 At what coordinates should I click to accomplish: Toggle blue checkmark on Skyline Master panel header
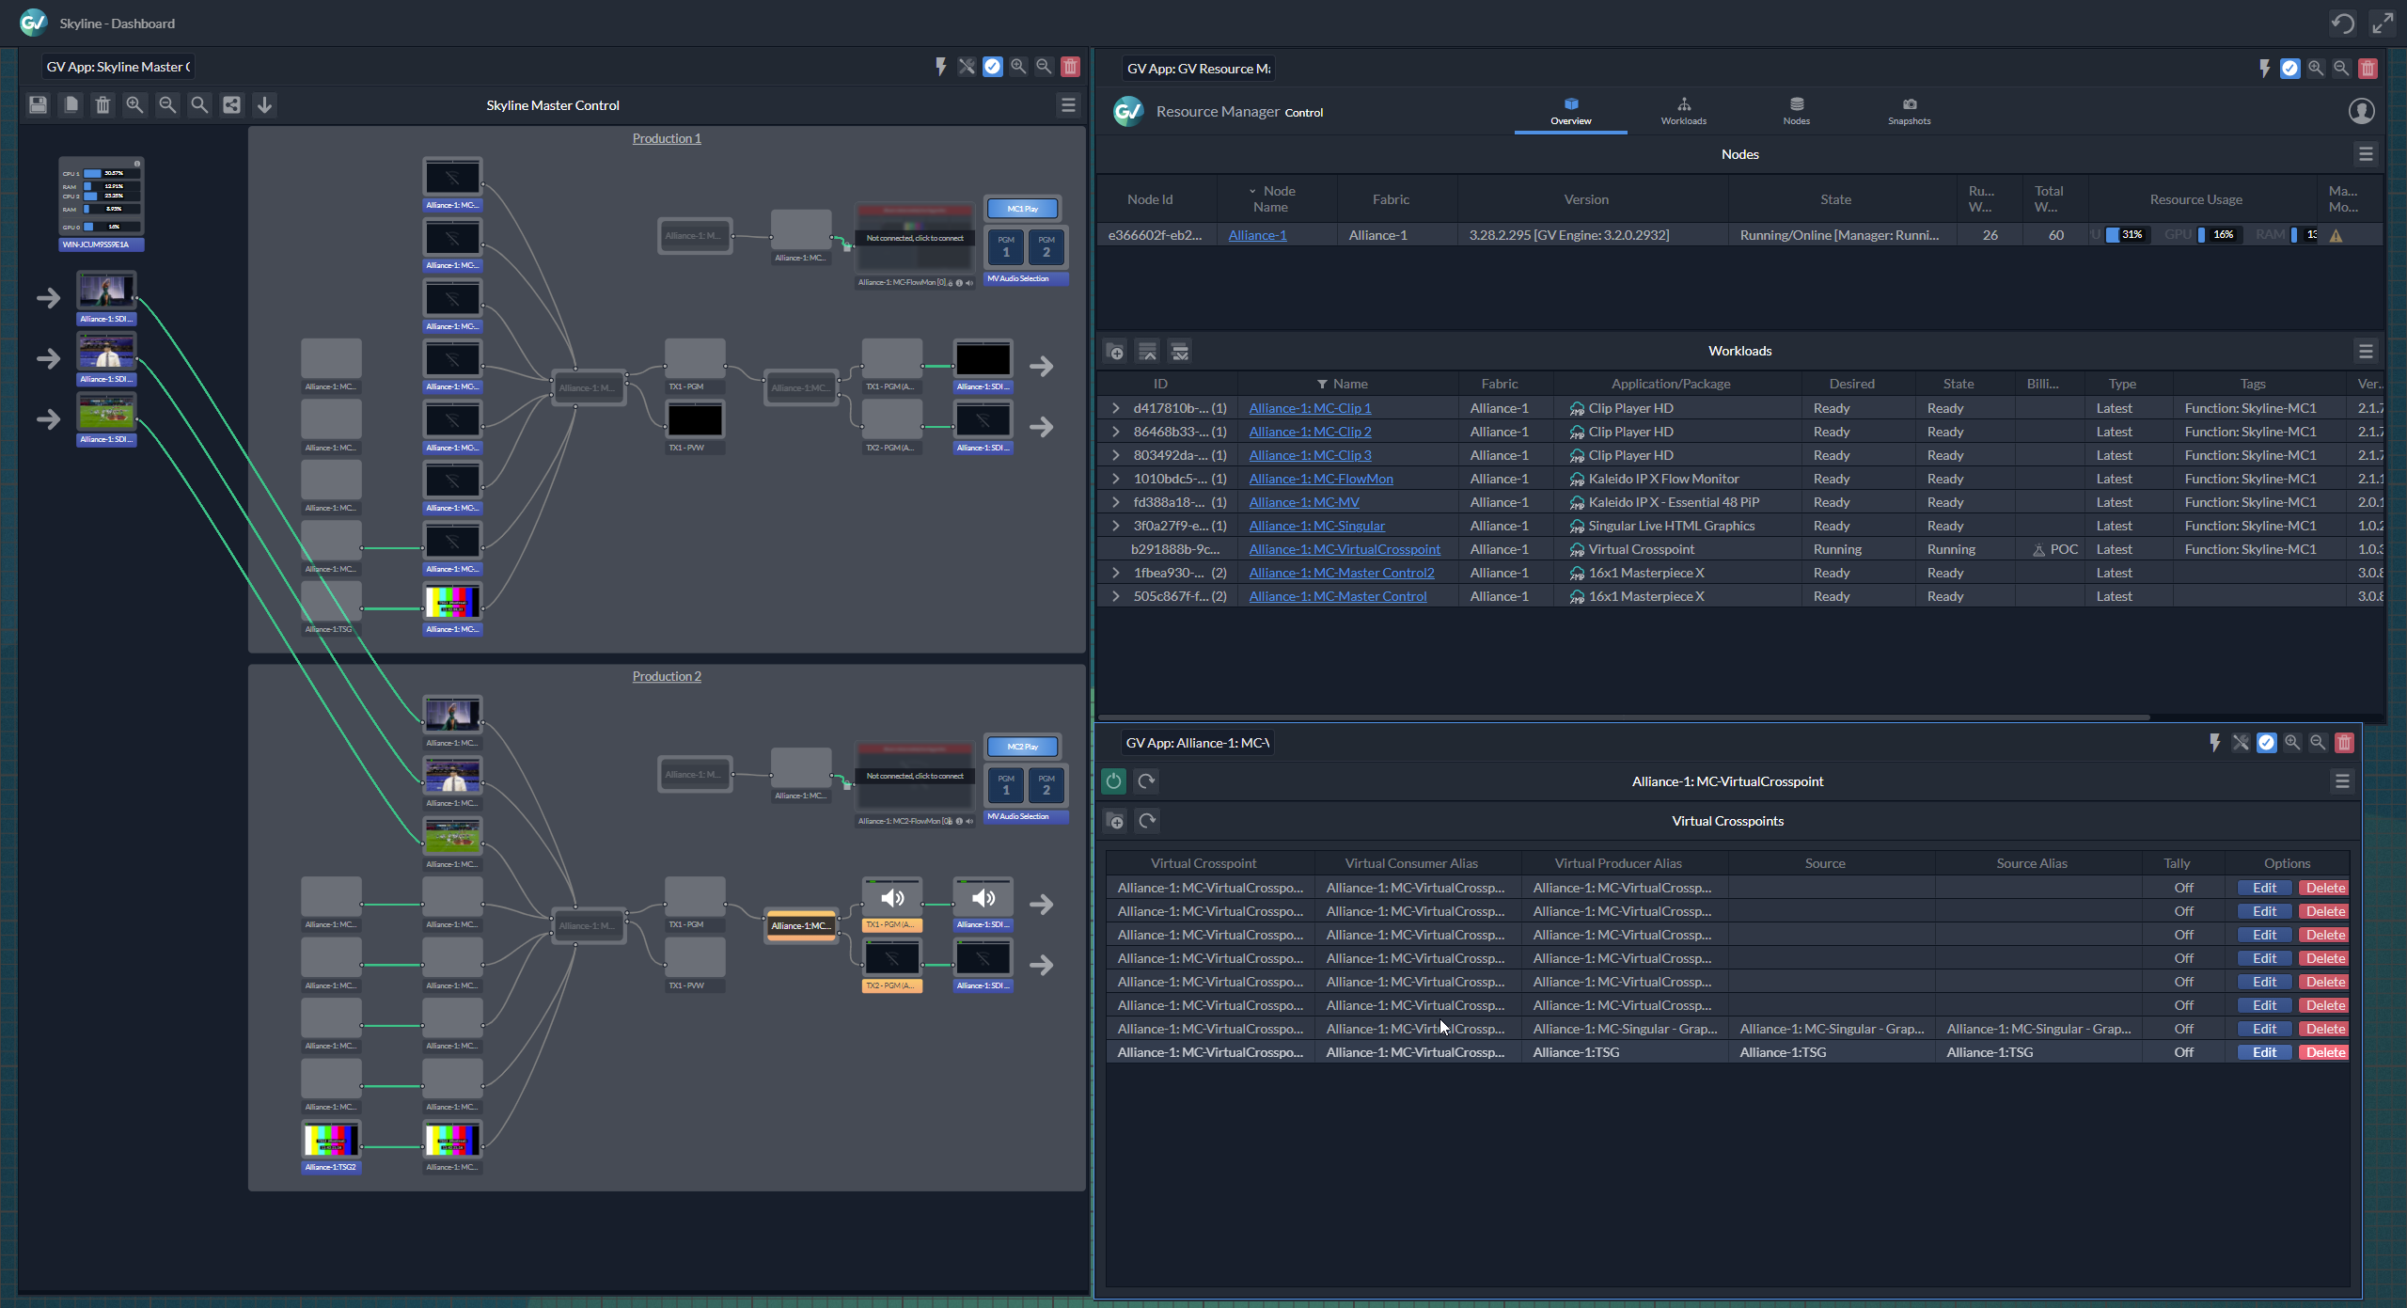click(992, 67)
